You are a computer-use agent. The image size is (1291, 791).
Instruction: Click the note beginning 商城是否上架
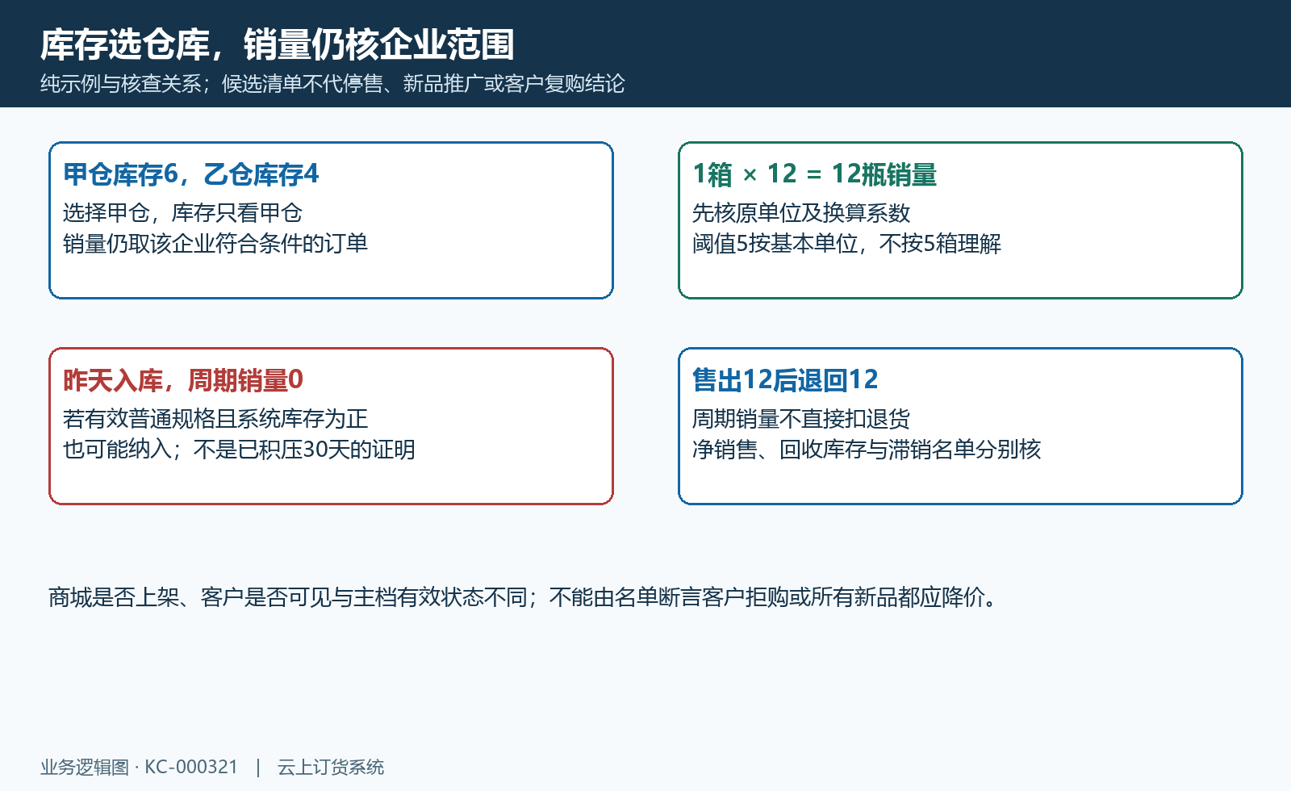coord(524,597)
